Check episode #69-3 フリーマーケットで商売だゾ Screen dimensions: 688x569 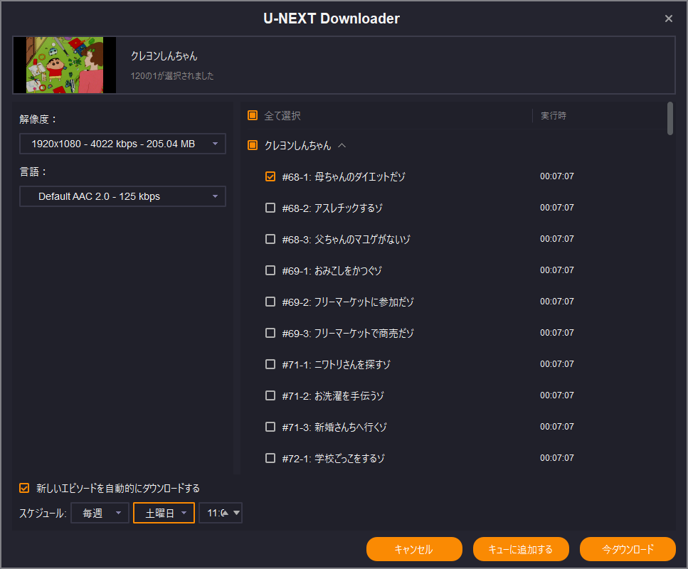(x=270, y=333)
